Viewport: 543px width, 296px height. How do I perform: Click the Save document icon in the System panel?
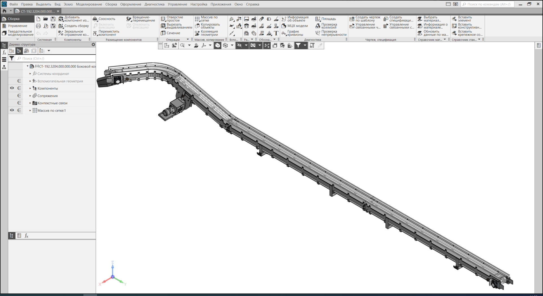(53, 19)
